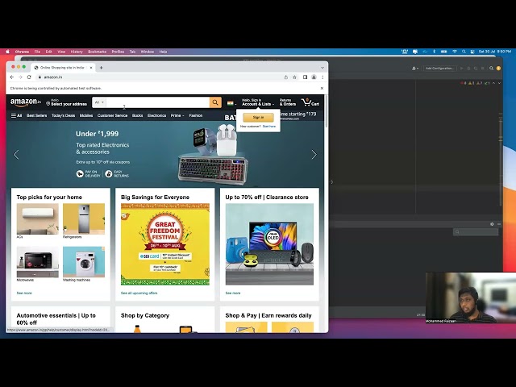Click the Microwaves product thumbnail

click(x=38, y=262)
